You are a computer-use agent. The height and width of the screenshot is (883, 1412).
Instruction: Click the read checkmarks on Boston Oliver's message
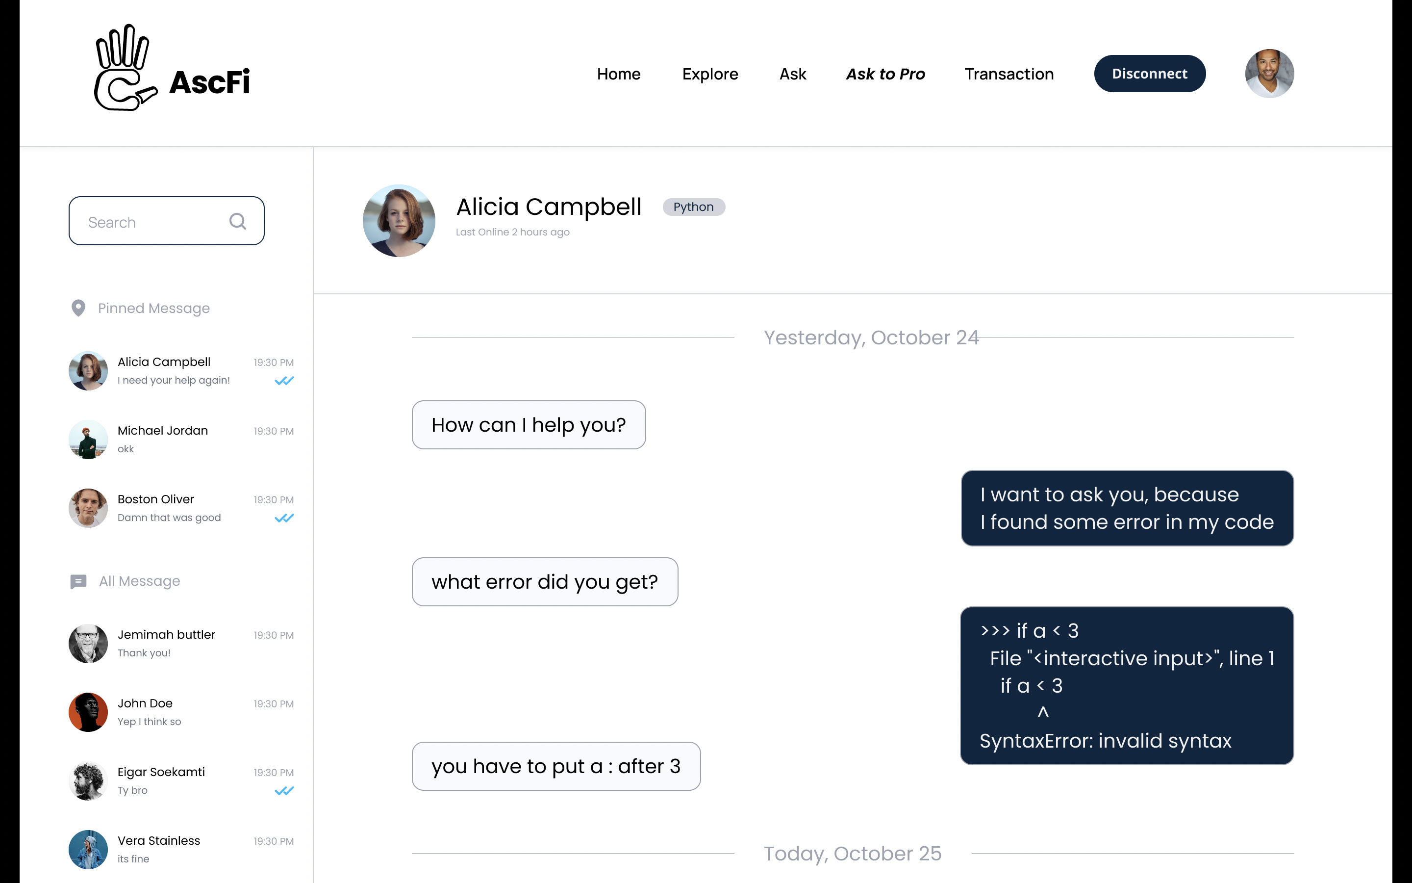pos(284,518)
